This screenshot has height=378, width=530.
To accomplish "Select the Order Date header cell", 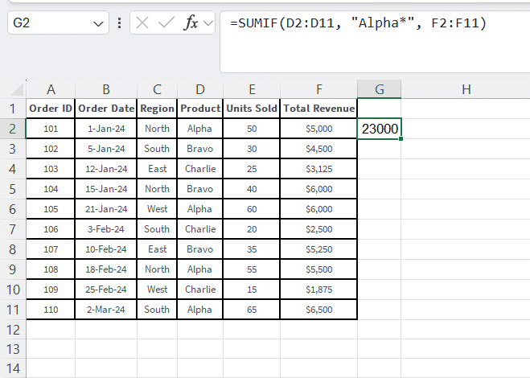I will point(106,108).
